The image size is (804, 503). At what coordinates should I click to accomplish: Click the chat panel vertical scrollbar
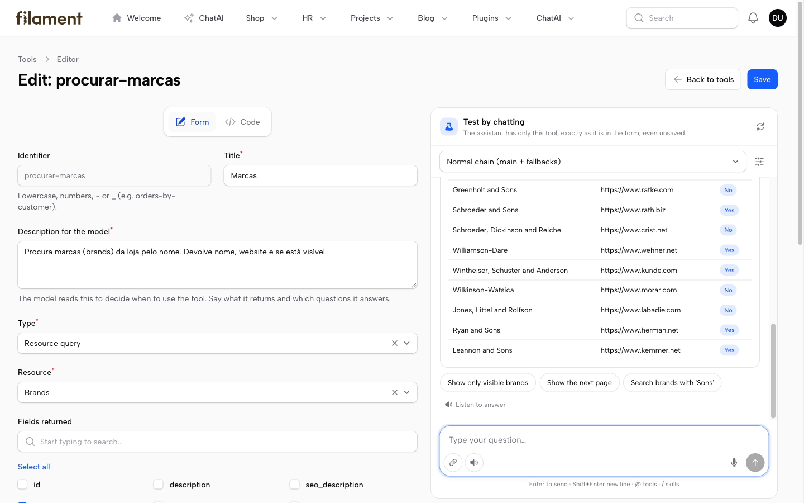click(773, 371)
